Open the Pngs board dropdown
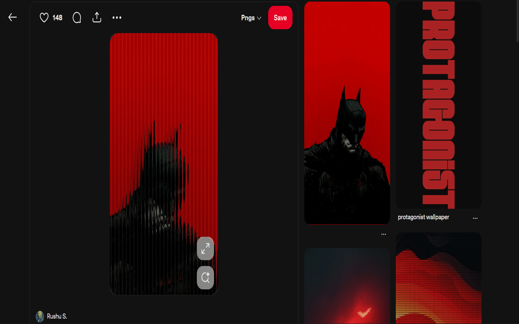 point(251,18)
